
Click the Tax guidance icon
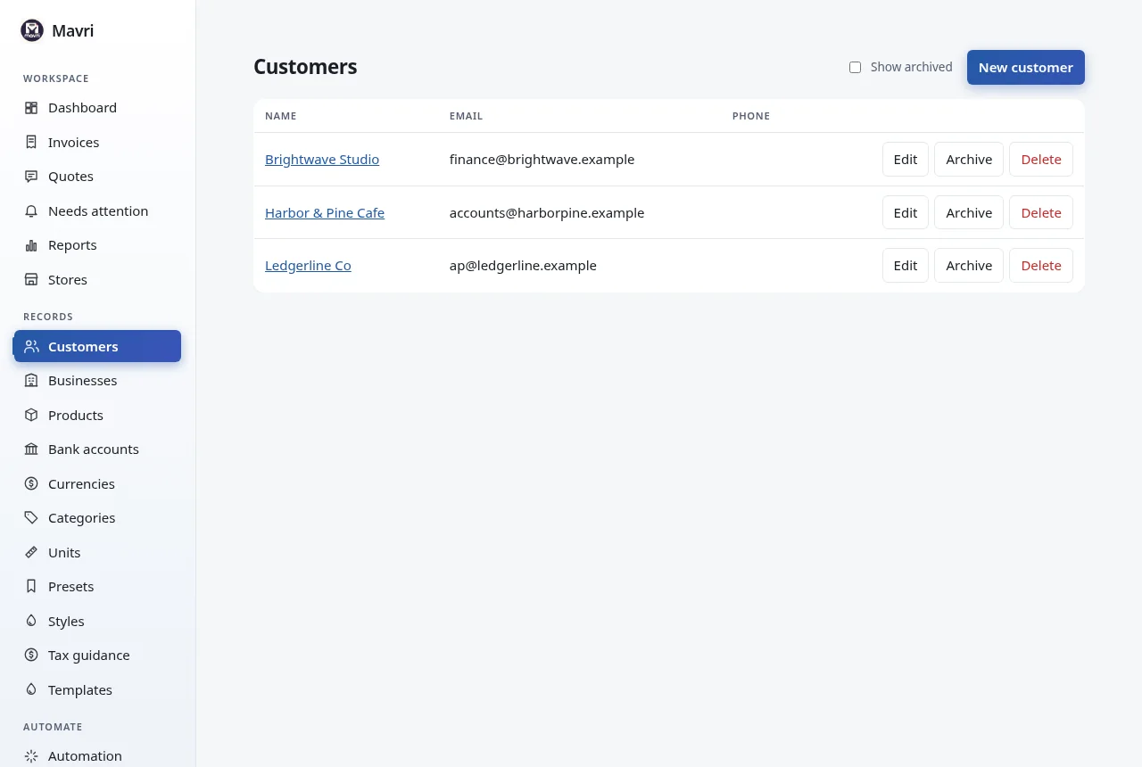[x=31, y=655]
